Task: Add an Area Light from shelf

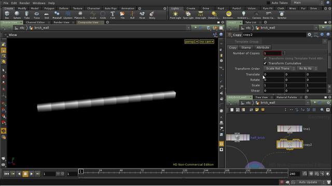Action: click(x=201, y=15)
